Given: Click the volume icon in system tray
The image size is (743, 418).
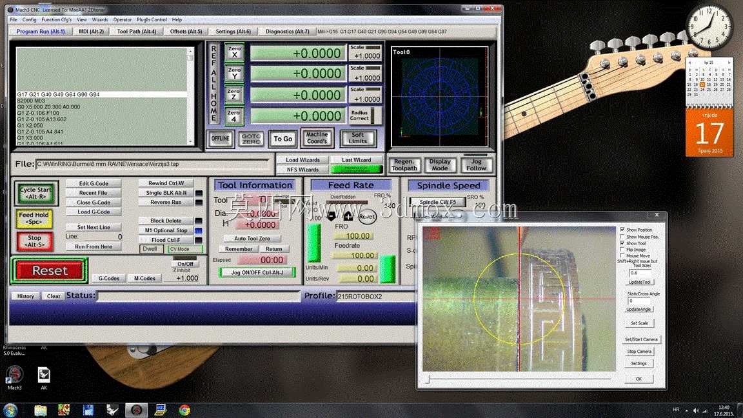Looking at the screenshot, I should tap(696, 410).
